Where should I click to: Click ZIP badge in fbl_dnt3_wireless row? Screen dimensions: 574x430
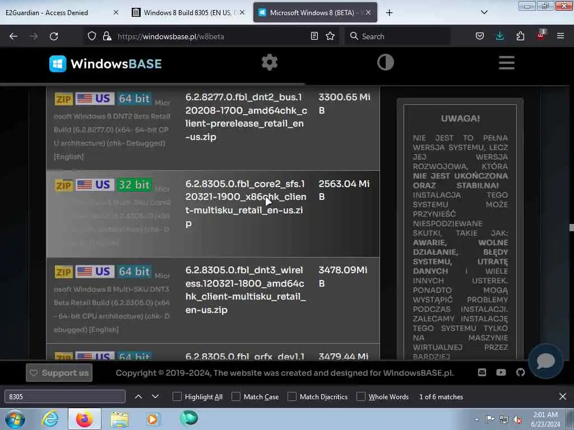click(64, 272)
